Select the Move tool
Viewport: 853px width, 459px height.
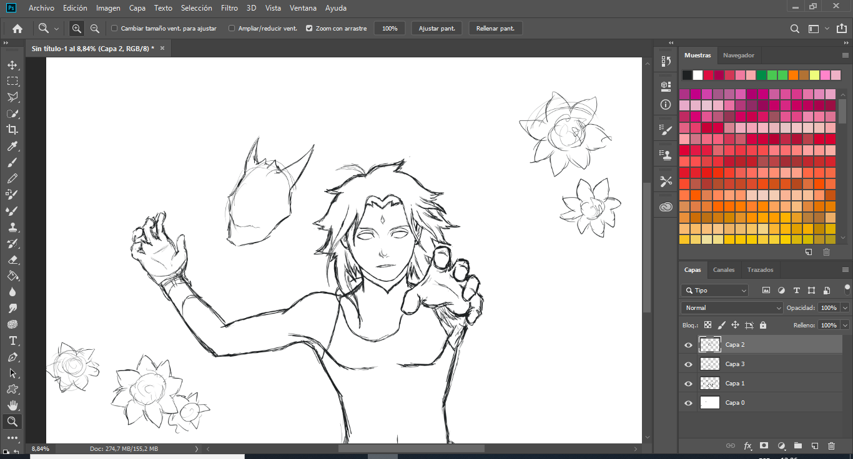[12, 65]
